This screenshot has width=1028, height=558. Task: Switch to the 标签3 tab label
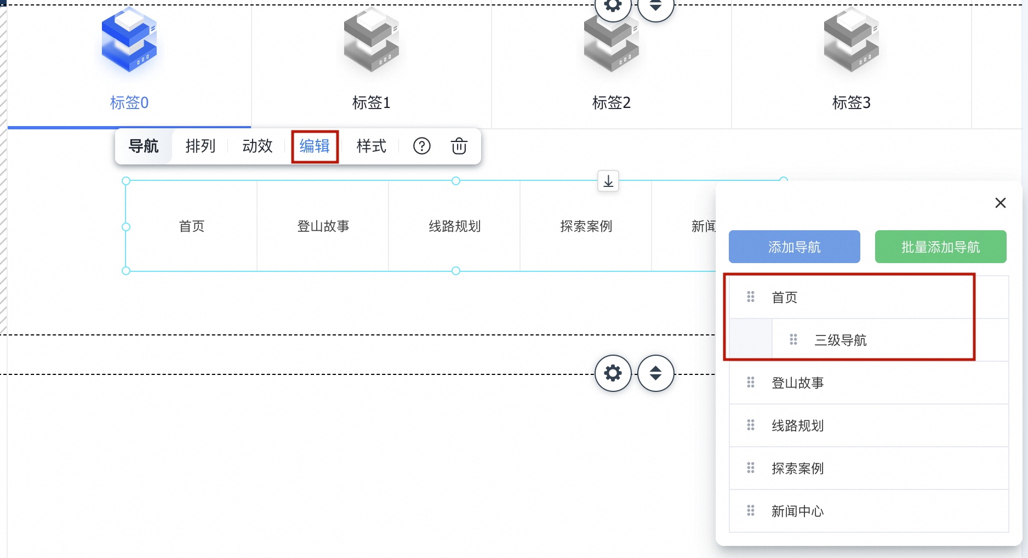852,103
